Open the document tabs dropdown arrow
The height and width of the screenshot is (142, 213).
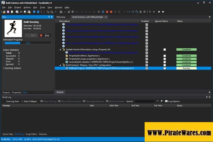(209, 17)
